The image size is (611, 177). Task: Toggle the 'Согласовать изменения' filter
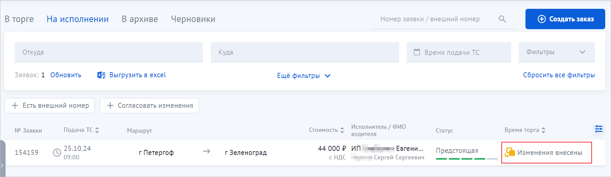click(x=149, y=105)
